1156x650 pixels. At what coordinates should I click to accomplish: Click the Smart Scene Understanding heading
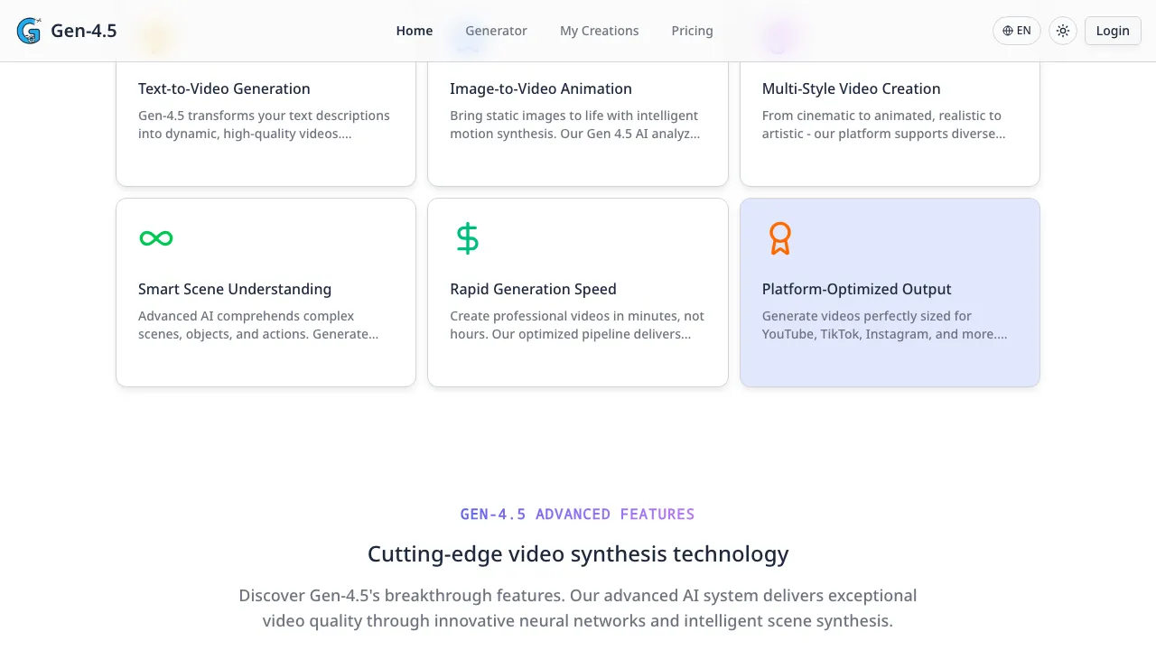pos(235,289)
